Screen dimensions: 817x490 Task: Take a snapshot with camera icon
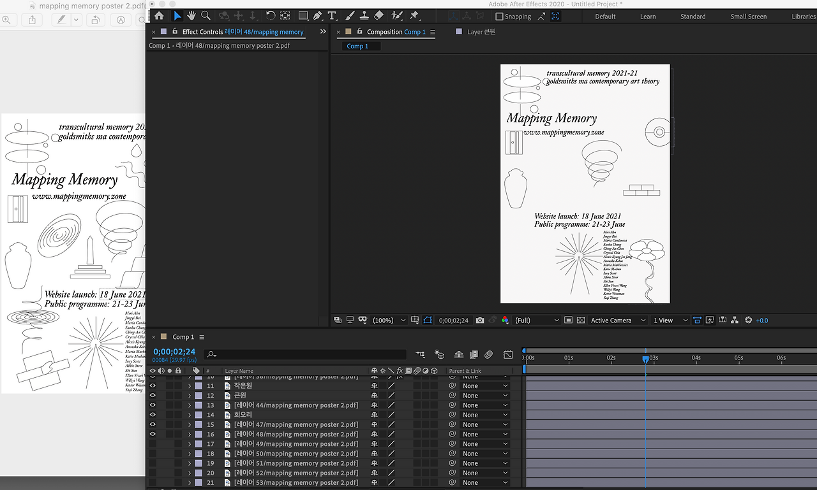[480, 321]
